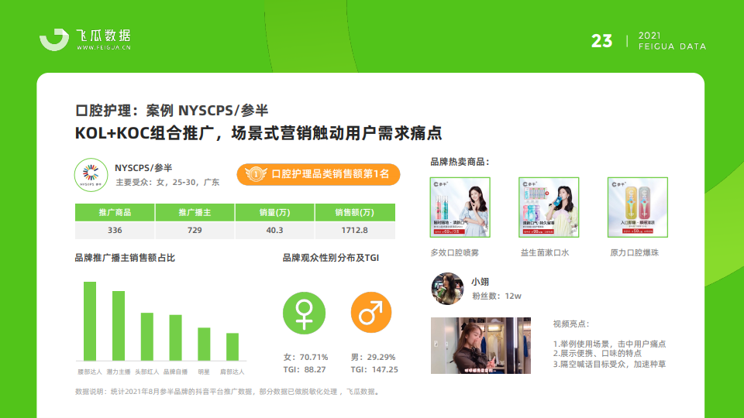Screen dimensions: 744x418
Task: Click the orange male gender icon
Action: [x=371, y=312]
